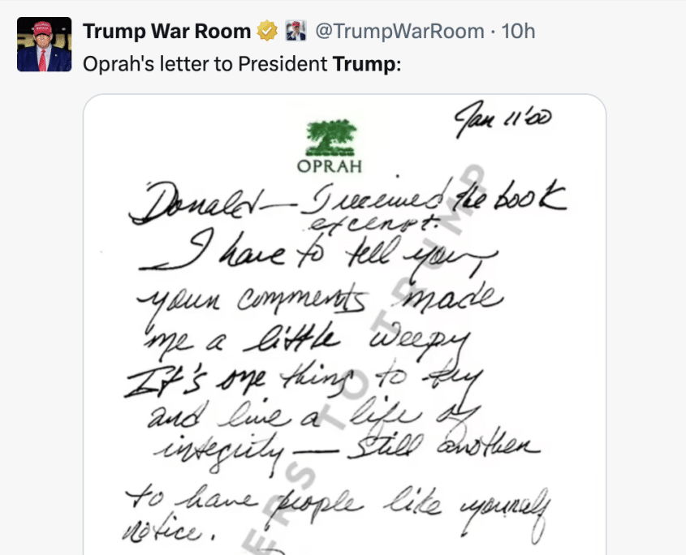Image resolution: width=686 pixels, height=555 pixels.
Task: Click the handwritten word "comments"
Action: [x=306, y=300]
